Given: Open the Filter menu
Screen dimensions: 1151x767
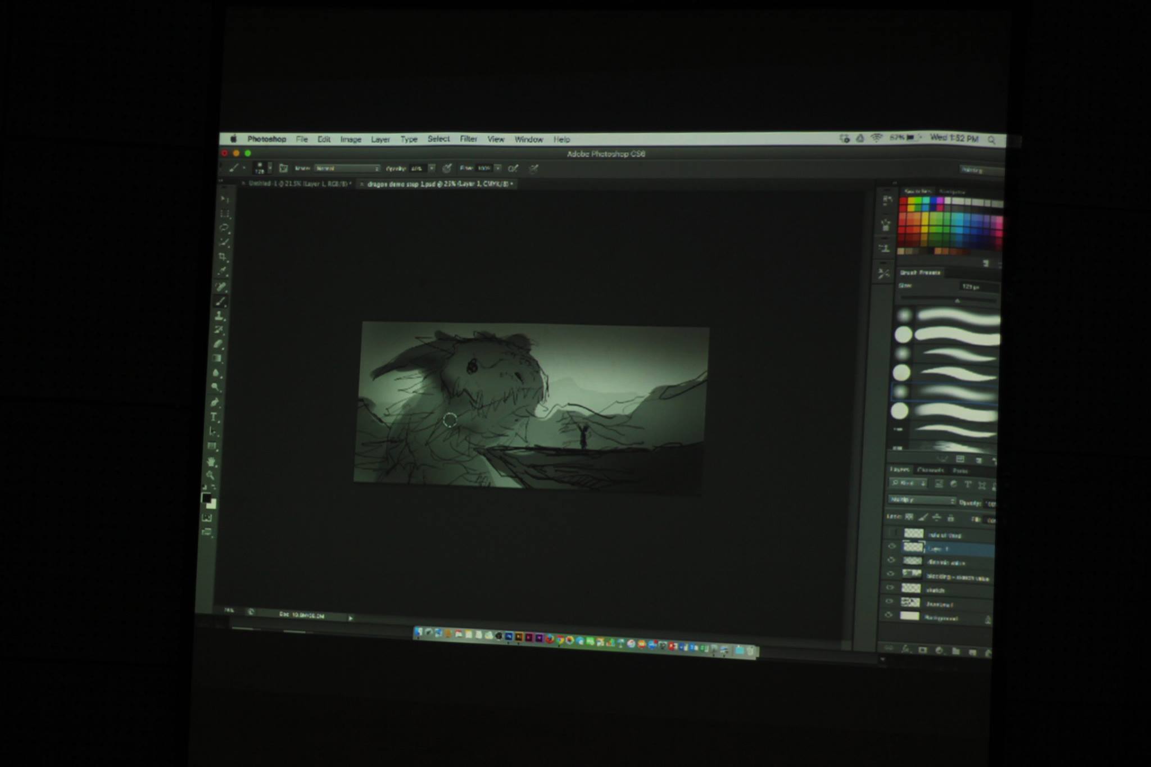Looking at the screenshot, I should pos(468,139).
